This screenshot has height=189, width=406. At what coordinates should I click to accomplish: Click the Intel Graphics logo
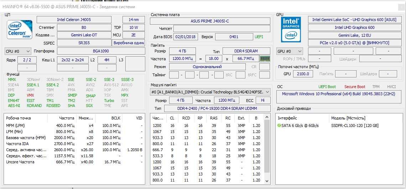pyautogui.click(x=291, y=29)
